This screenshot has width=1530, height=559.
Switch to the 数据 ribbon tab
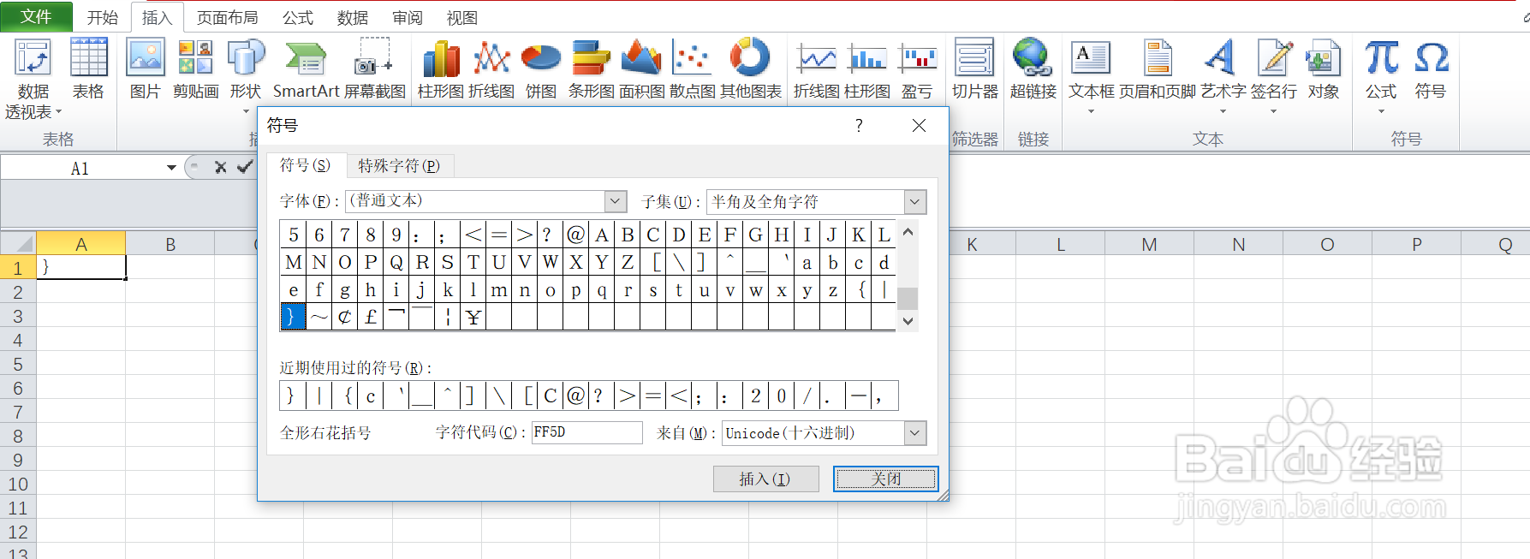click(x=353, y=17)
